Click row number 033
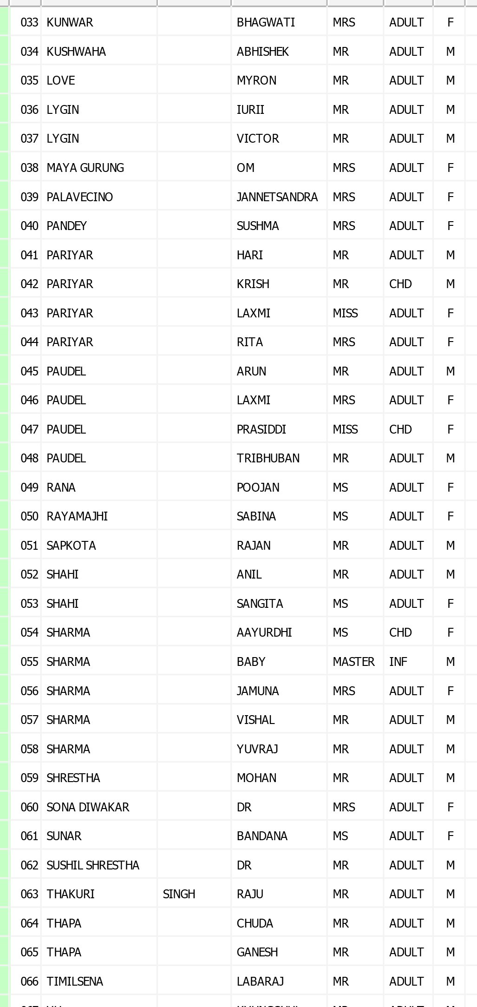477x1007 pixels. click(x=29, y=22)
